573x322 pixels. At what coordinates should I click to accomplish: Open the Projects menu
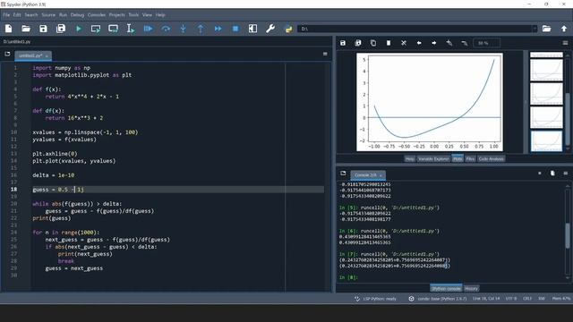[x=117, y=15]
